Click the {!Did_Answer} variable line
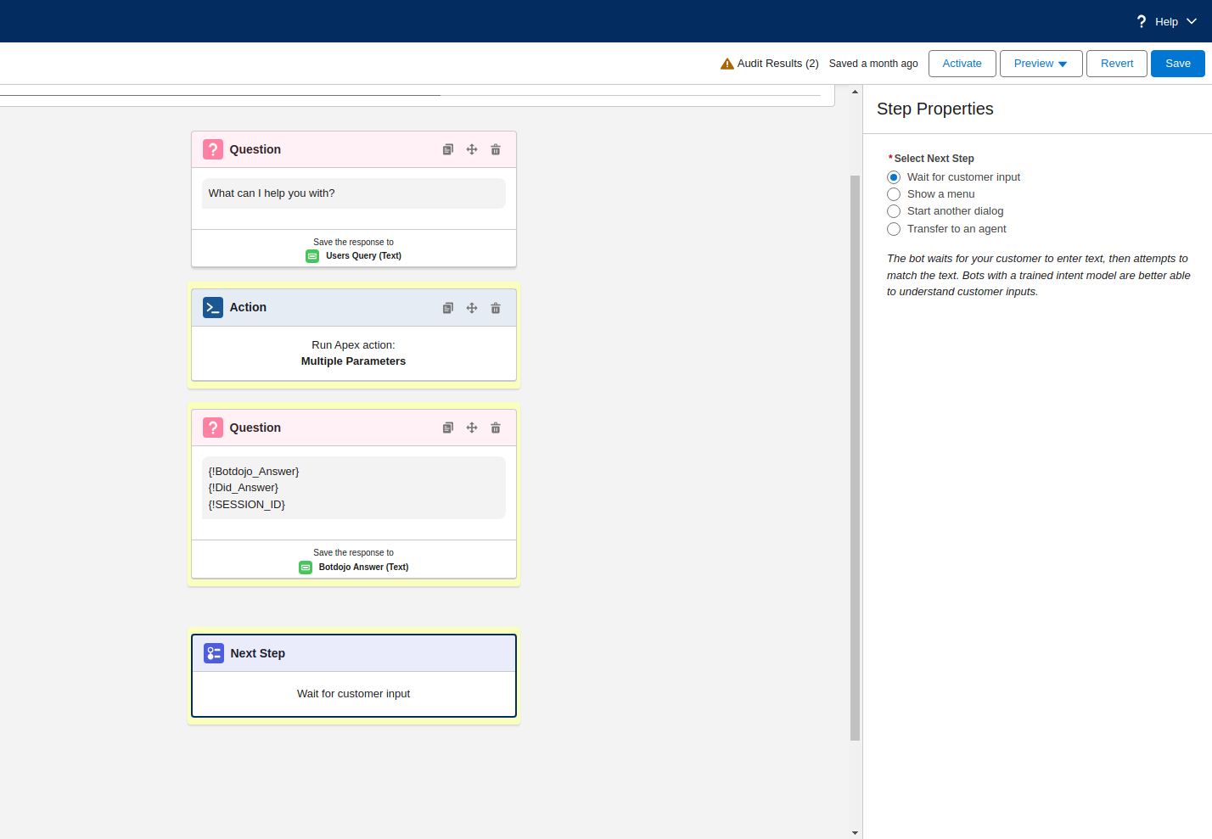1212x839 pixels. 244,488
